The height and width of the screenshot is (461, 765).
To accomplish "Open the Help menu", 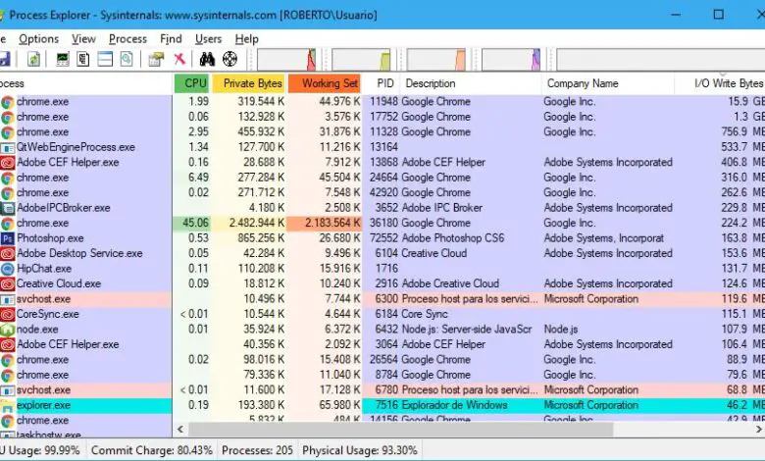I will [x=246, y=39].
